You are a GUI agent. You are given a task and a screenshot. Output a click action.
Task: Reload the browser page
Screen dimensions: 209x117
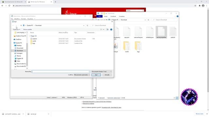tap(9, 6)
